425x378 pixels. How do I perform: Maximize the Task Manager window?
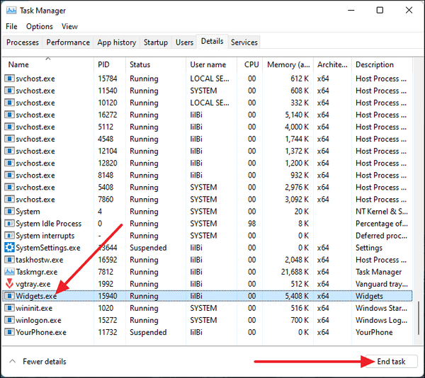coord(380,11)
